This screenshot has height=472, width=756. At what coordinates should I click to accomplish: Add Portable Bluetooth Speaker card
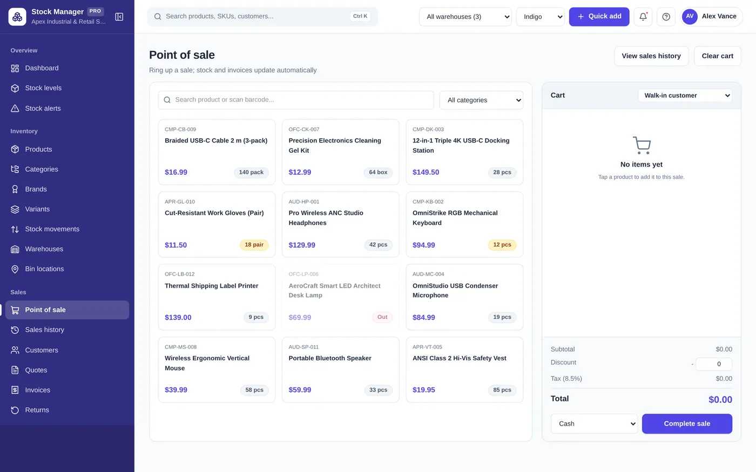[341, 370]
